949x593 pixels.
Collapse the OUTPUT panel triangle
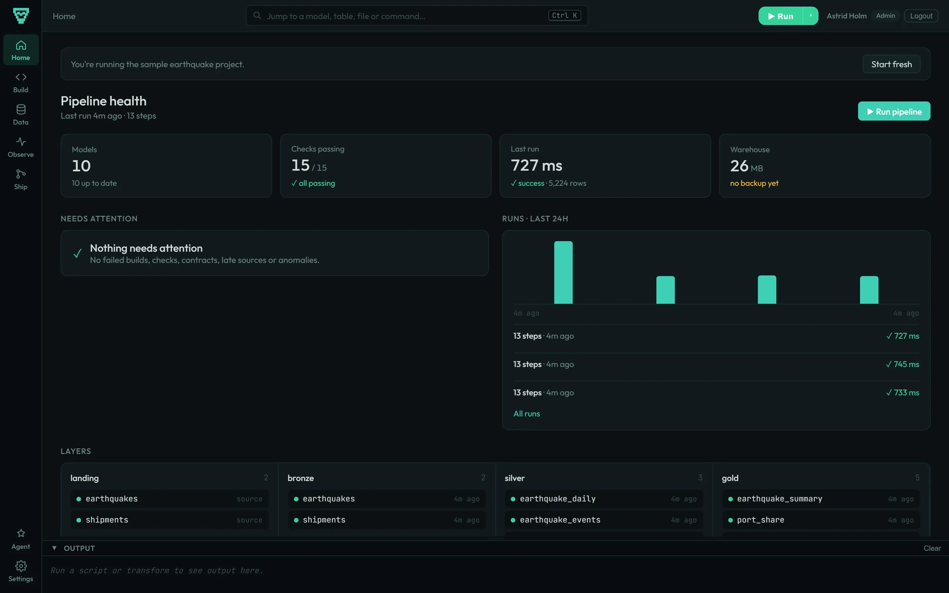(x=54, y=548)
